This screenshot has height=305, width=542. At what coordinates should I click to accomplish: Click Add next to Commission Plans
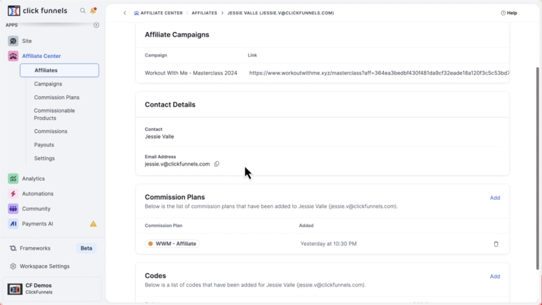[495, 198]
